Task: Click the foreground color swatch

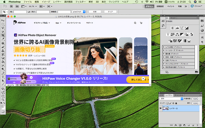Action: (2, 106)
